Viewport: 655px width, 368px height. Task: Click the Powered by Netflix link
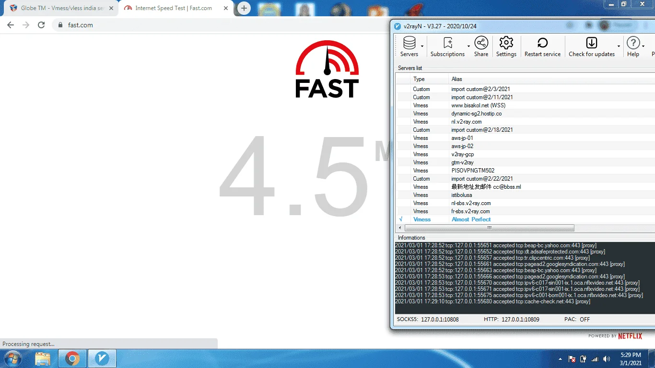615,336
